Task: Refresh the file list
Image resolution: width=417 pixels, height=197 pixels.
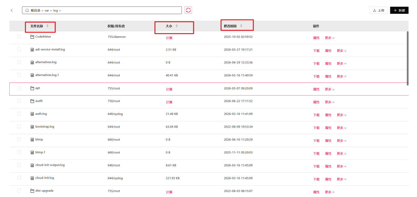Action: pos(188,10)
